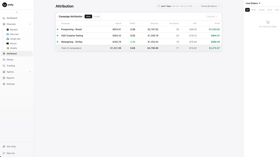This screenshot has width=279, height=157.
Task: Open the Shopify channel icon
Action: 8,48
